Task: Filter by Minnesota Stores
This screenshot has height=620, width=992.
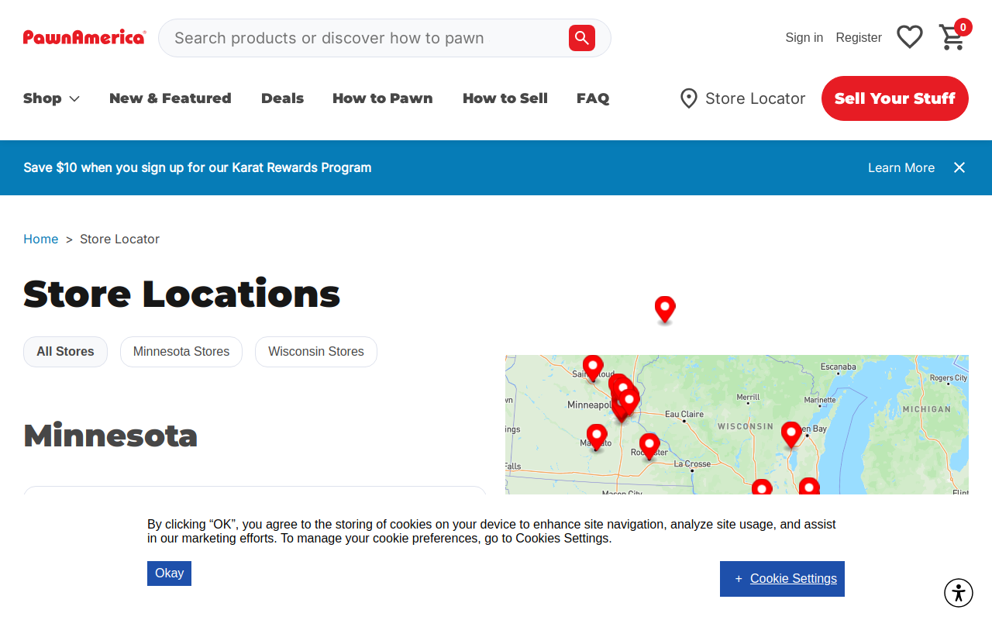Action: pos(181,352)
